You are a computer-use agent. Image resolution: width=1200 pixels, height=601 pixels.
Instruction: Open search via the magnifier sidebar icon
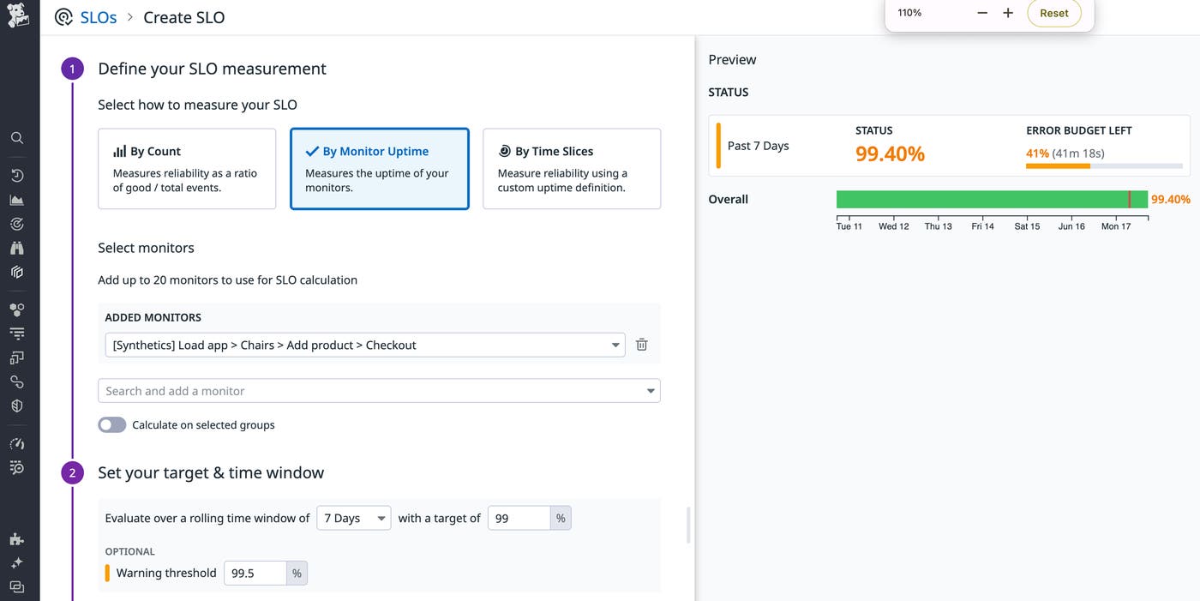coord(17,137)
